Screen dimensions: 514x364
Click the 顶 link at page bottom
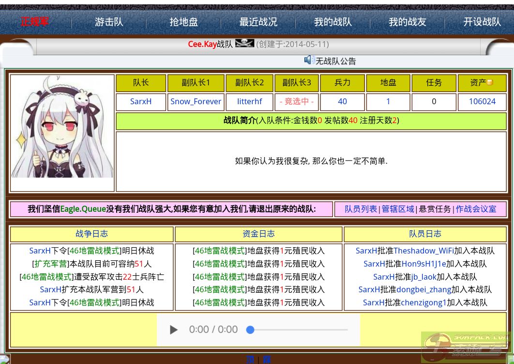250,360
